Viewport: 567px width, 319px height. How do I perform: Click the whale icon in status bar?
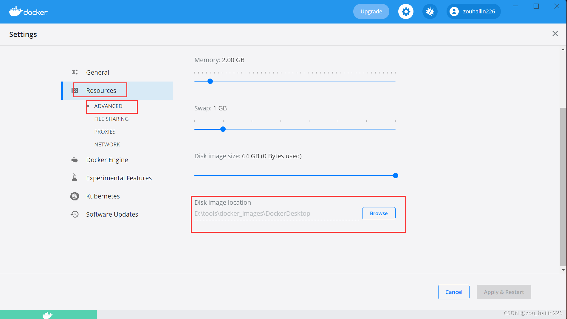click(x=48, y=315)
